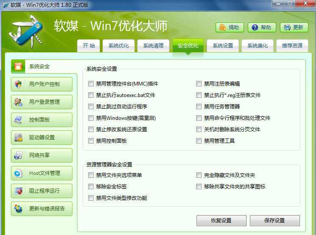Minimize the Win7优化大师 window
Image resolution: width=316 pixels, height=235 pixels.
coord(278,3)
